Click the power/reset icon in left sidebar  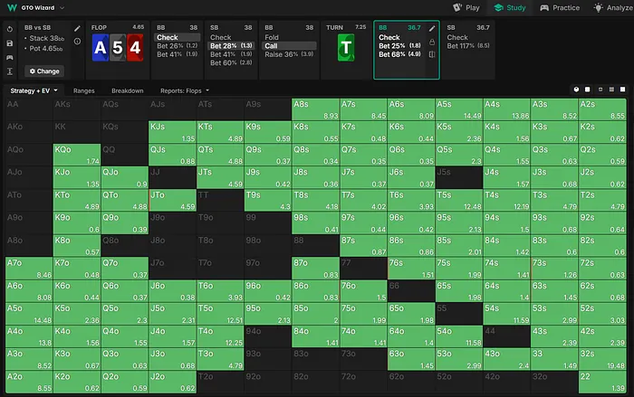pyautogui.click(x=9, y=28)
